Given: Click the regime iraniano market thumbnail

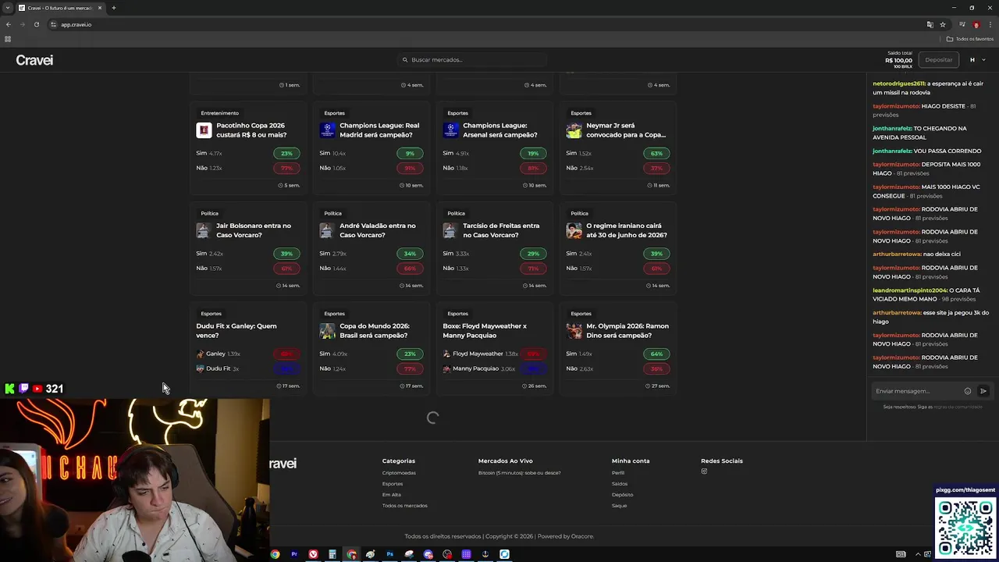Looking at the screenshot, I should coord(574,230).
